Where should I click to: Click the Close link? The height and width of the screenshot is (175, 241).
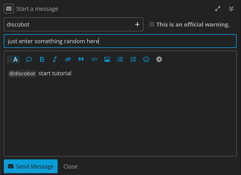point(70,166)
